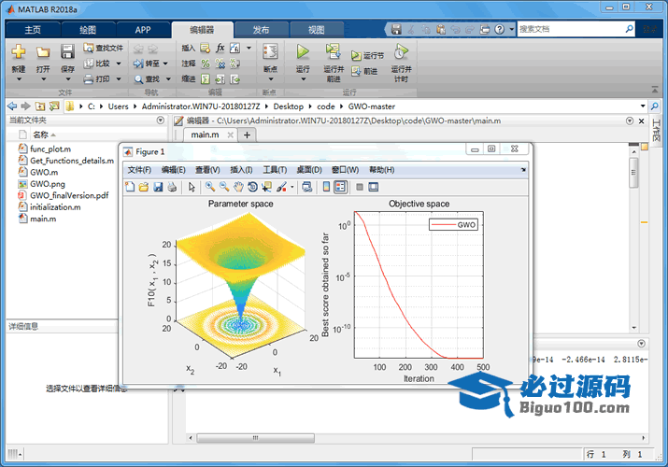Click the Find Files (查找文件) button
The image size is (668, 467).
[x=103, y=48]
